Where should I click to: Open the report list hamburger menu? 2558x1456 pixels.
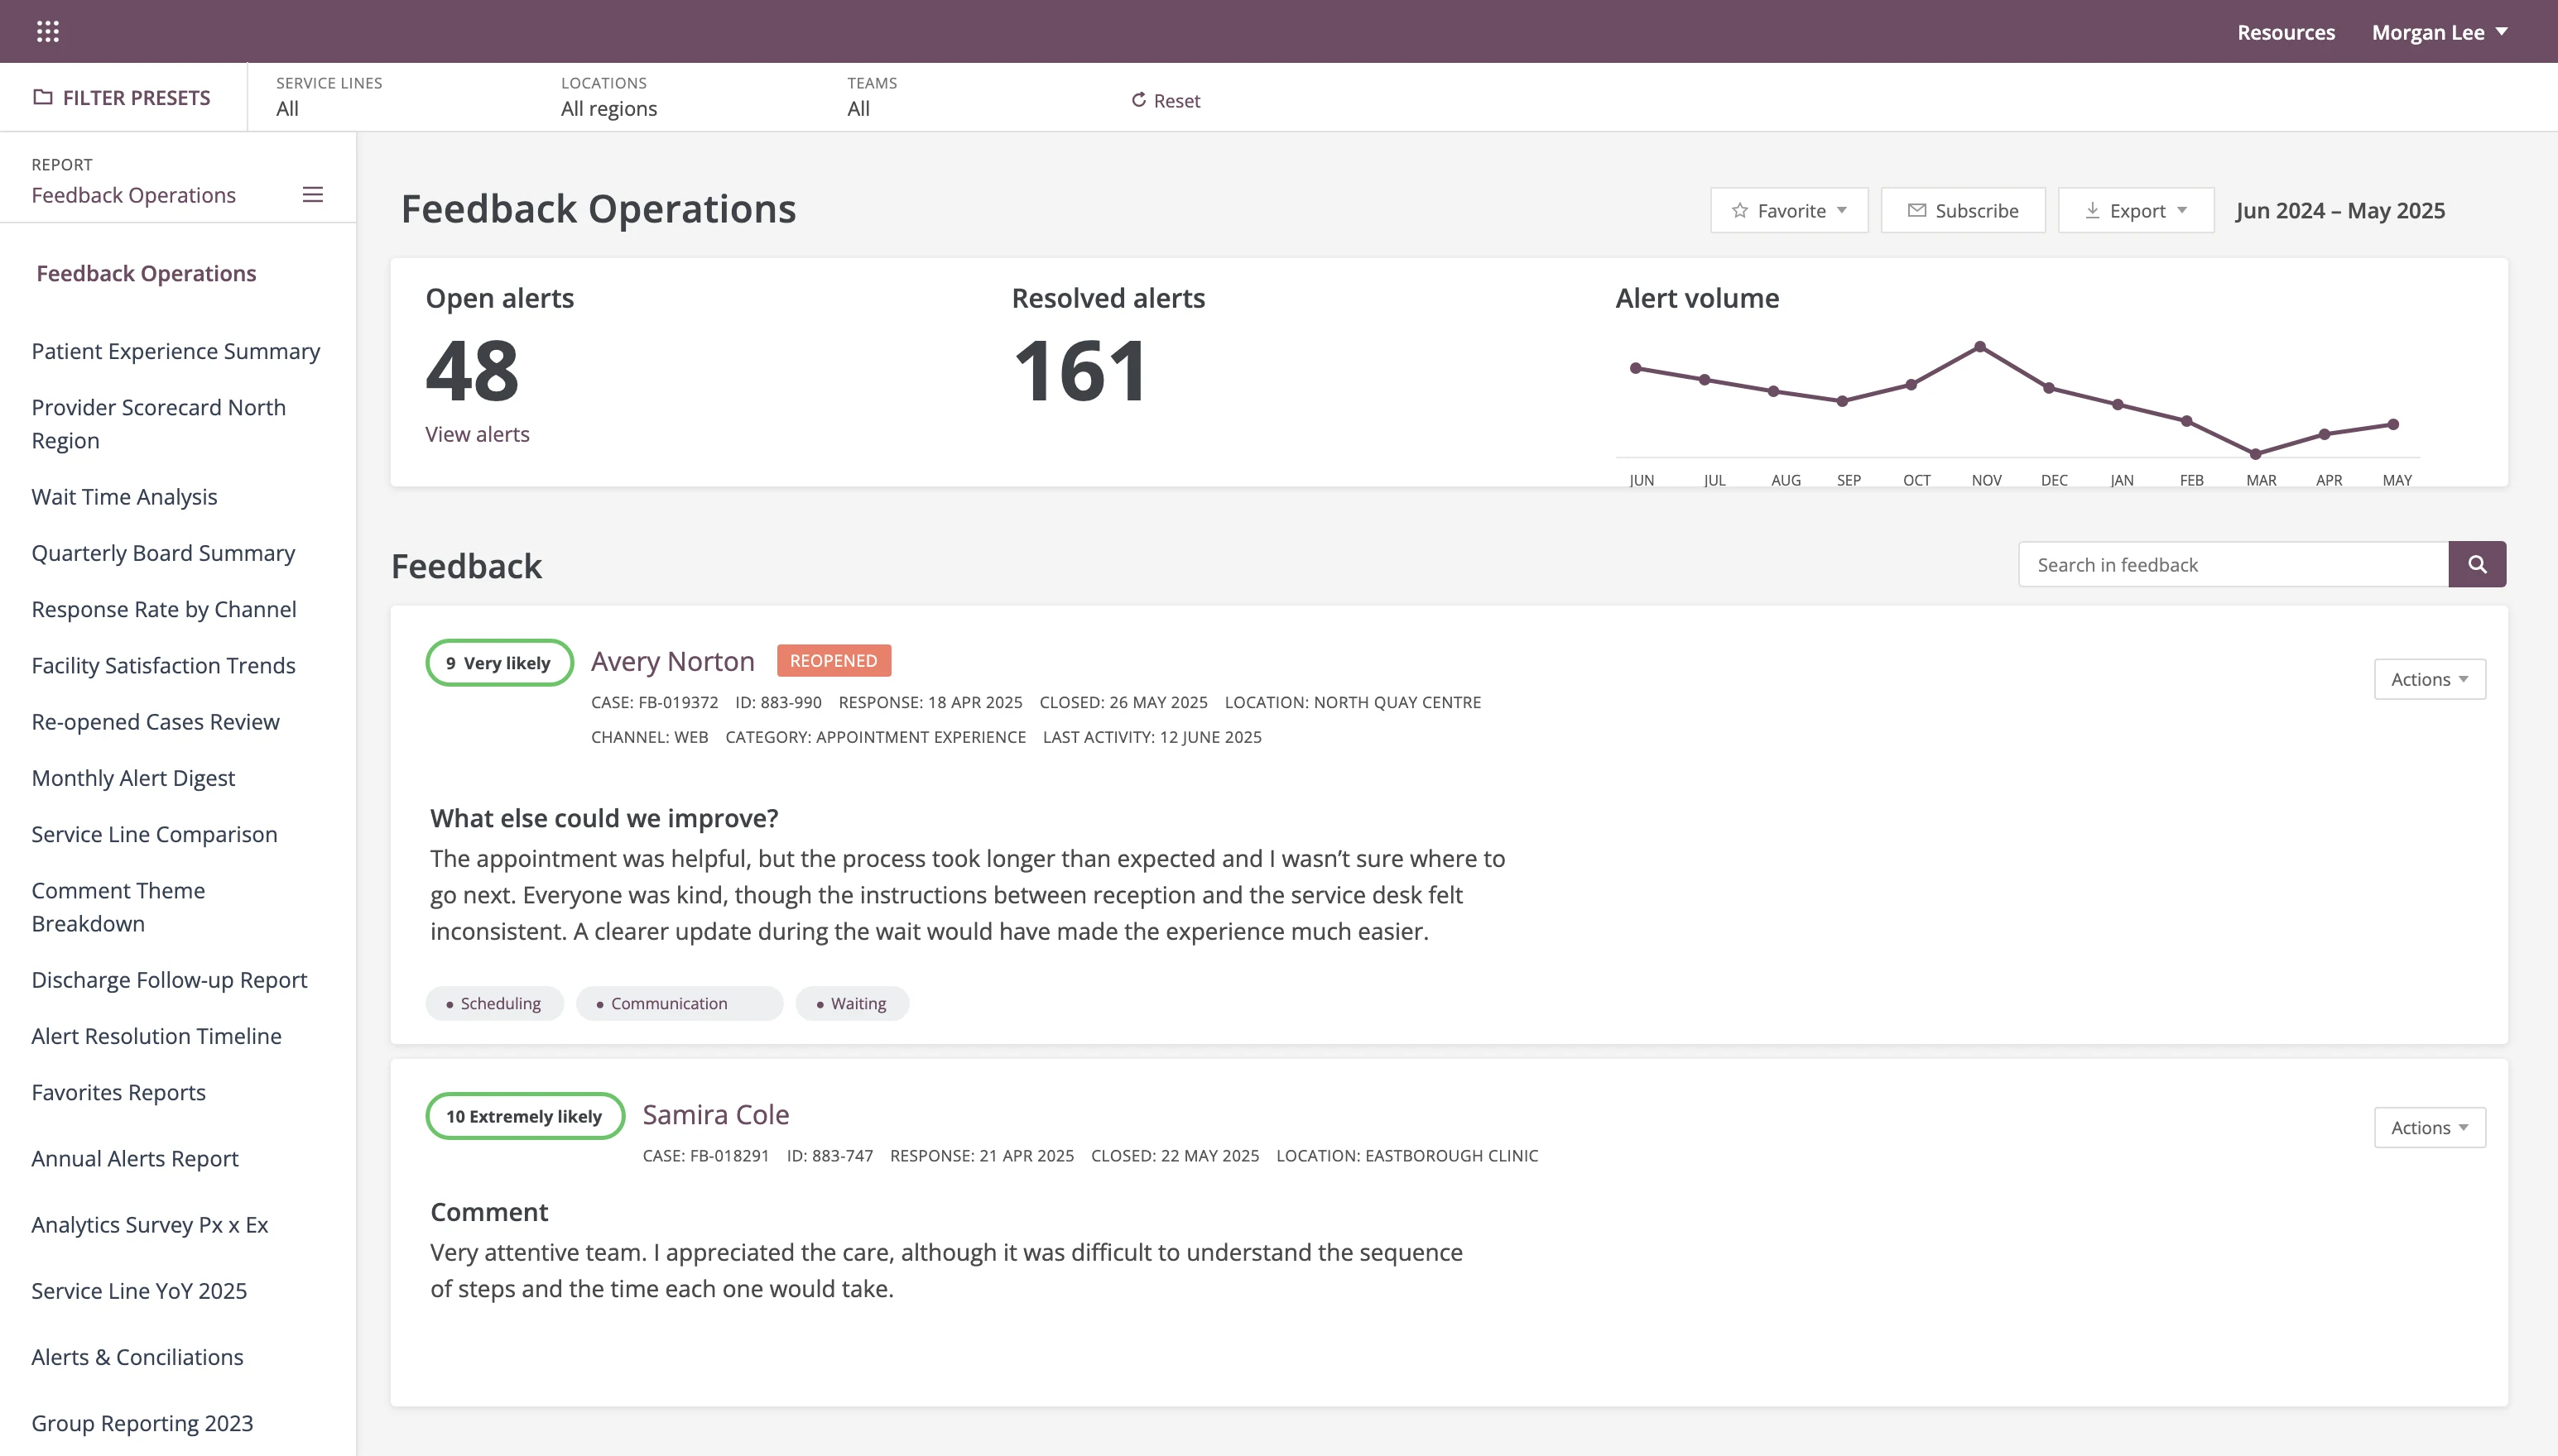coord(313,195)
